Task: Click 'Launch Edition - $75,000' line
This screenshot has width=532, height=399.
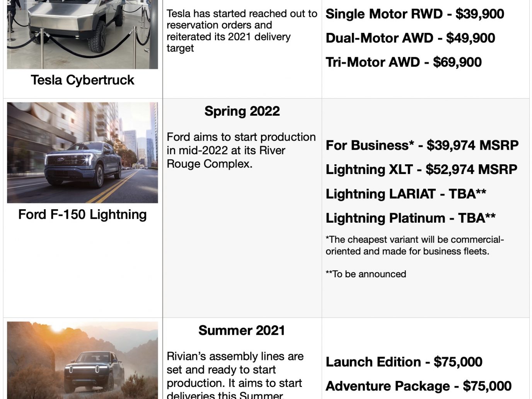Action: 404,362
